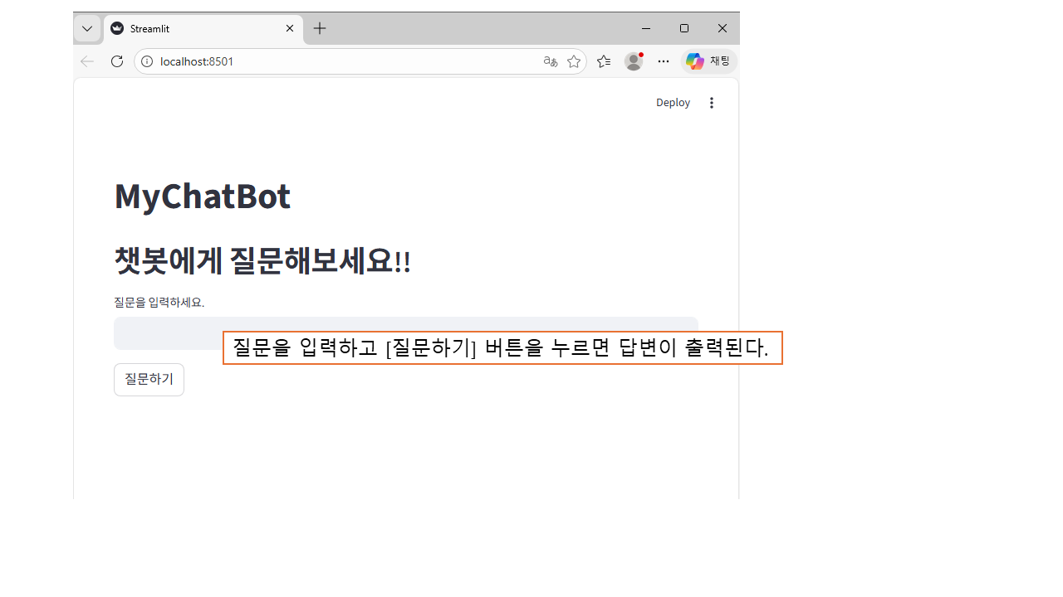Viewport: 1063px width, 597px height.
Task: Refresh the localhost page
Action: [117, 61]
